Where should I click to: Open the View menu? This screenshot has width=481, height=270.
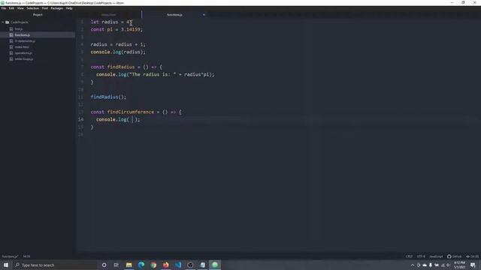[20, 8]
